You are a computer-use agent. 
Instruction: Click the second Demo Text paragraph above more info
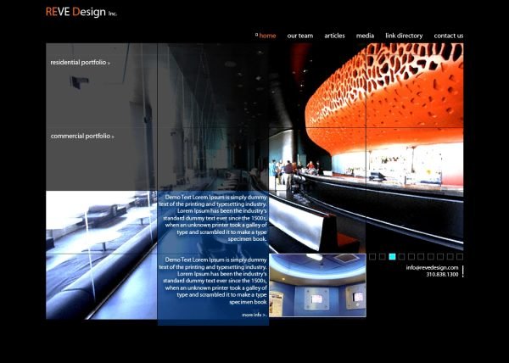pos(213,281)
